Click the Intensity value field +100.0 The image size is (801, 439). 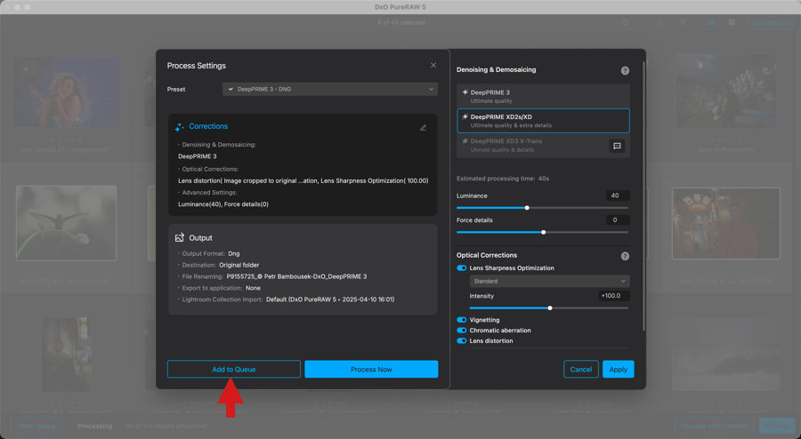tap(614, 296)
